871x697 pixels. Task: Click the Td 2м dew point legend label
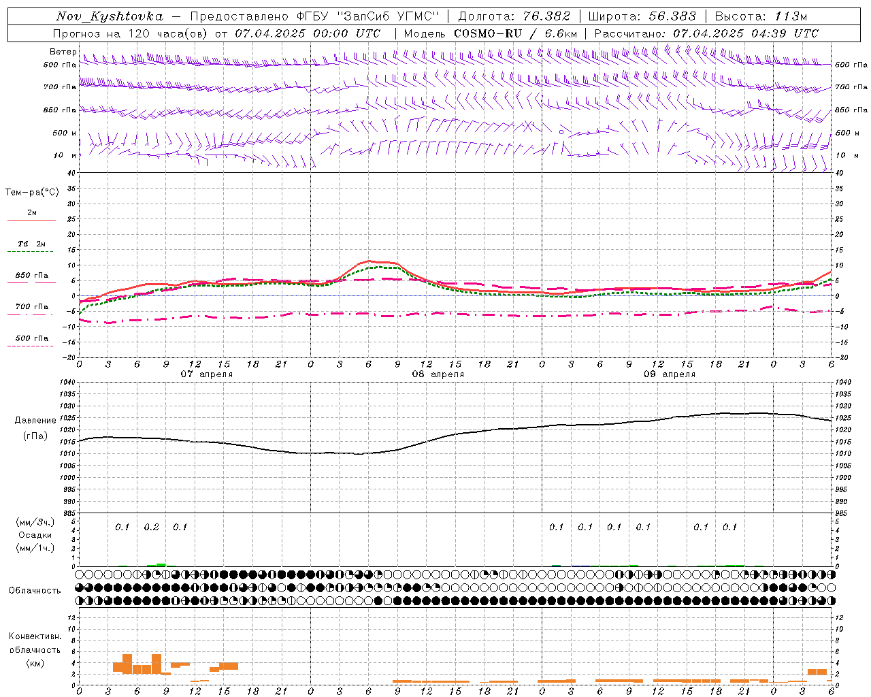click(32, 244)
